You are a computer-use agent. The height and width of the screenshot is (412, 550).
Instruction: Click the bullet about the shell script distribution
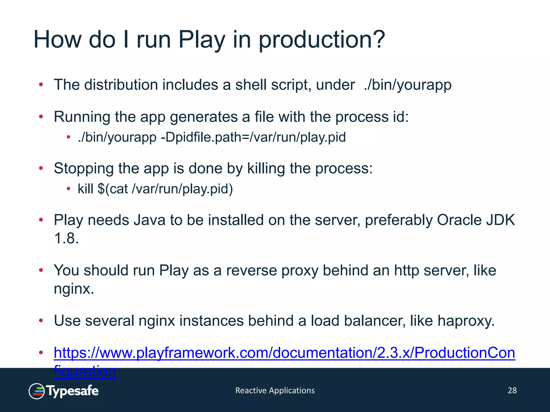click(x=252, y=85)
